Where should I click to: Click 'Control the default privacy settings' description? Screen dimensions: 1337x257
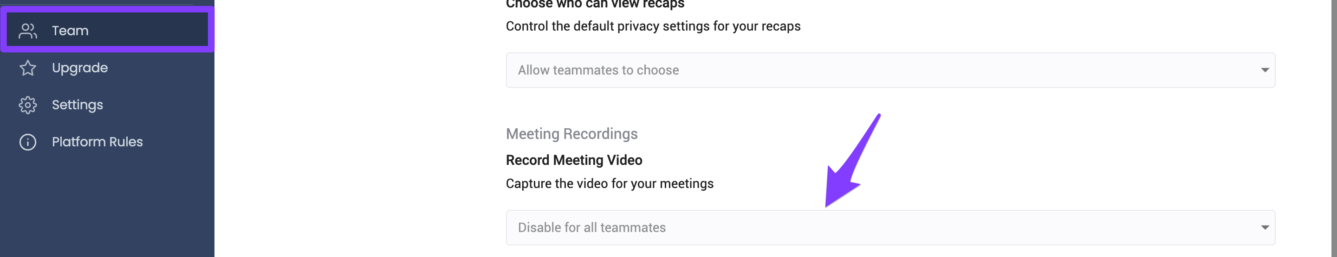click(653, 26)
